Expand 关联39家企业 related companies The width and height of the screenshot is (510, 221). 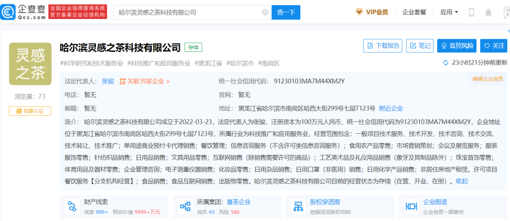point(144,81)
